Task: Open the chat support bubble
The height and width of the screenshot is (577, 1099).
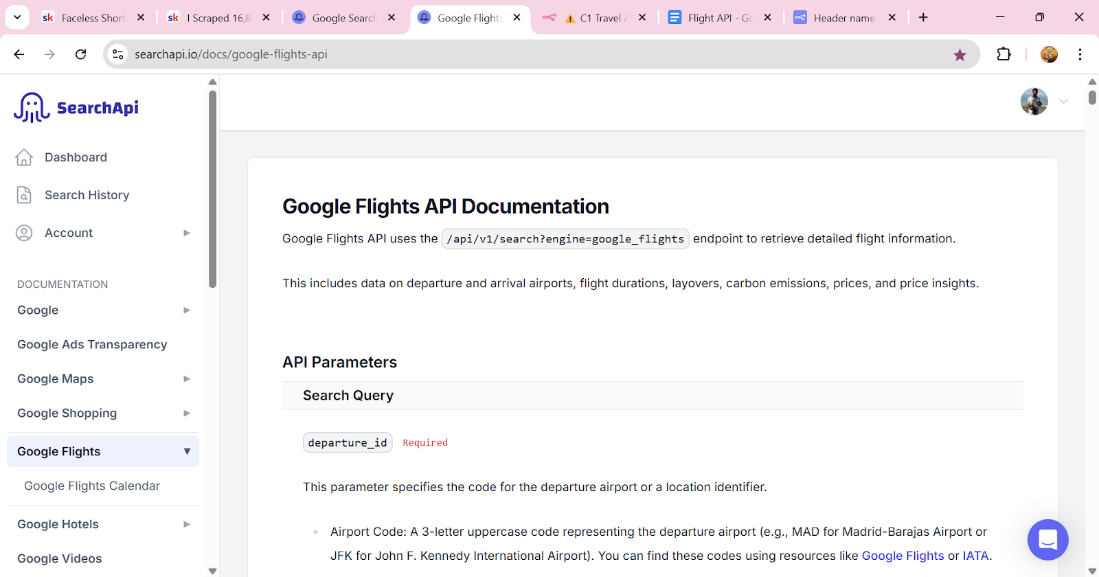Action: pos(1047,540)
